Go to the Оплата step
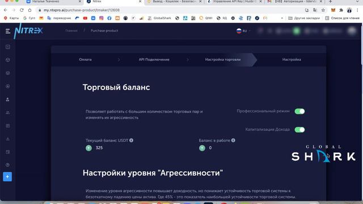Image resolution: width=363 pixels, height=204 pixels. [x=85, y=59]
